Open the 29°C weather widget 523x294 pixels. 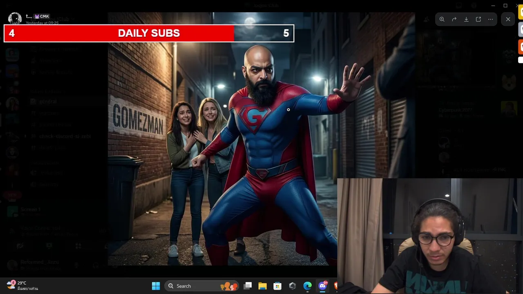pyautogui.click(x=23, y=285)
